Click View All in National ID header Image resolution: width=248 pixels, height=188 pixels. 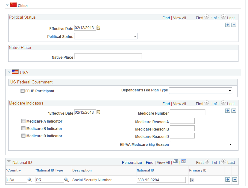pyautogui.click(x=163, y=163)
